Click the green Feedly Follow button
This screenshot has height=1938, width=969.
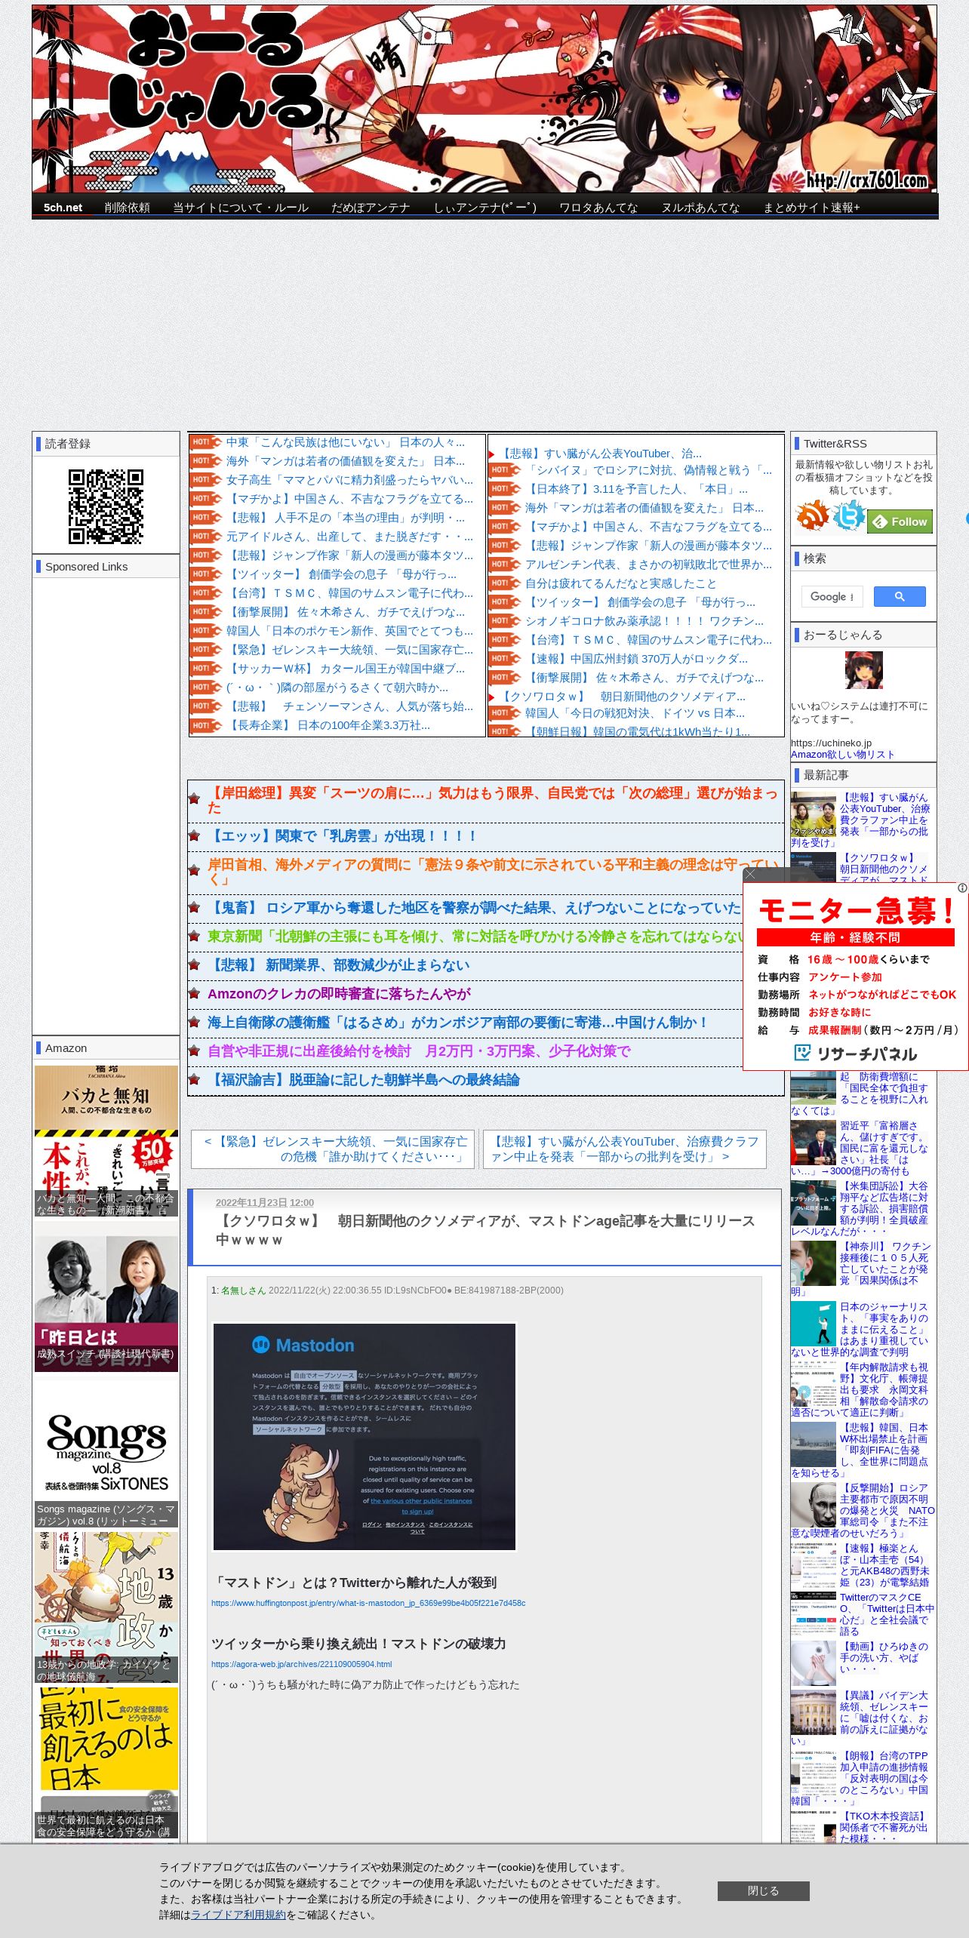(900, 521)
